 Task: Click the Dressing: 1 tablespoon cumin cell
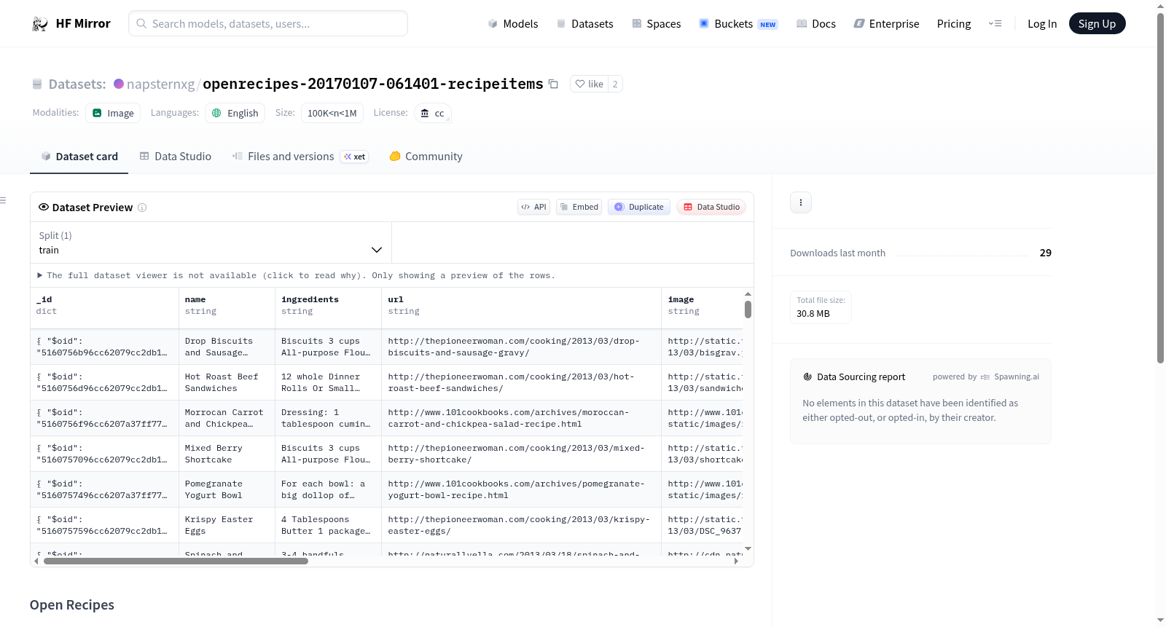click(x=329, y=418)
